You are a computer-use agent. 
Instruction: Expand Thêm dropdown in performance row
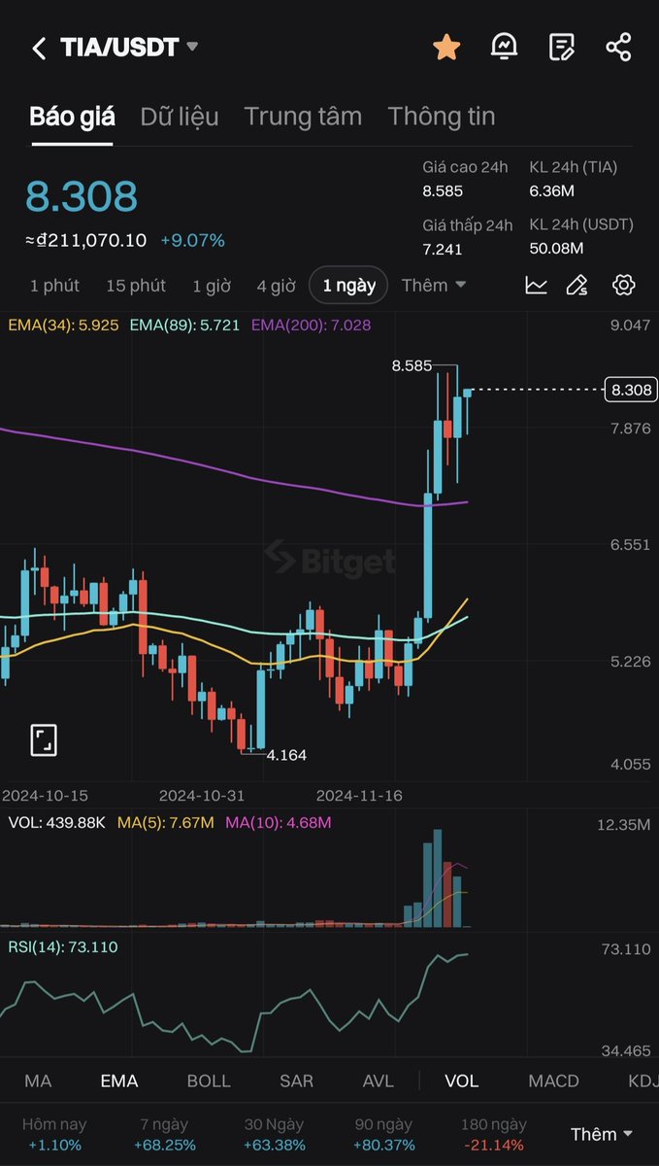coord(602,1134)
